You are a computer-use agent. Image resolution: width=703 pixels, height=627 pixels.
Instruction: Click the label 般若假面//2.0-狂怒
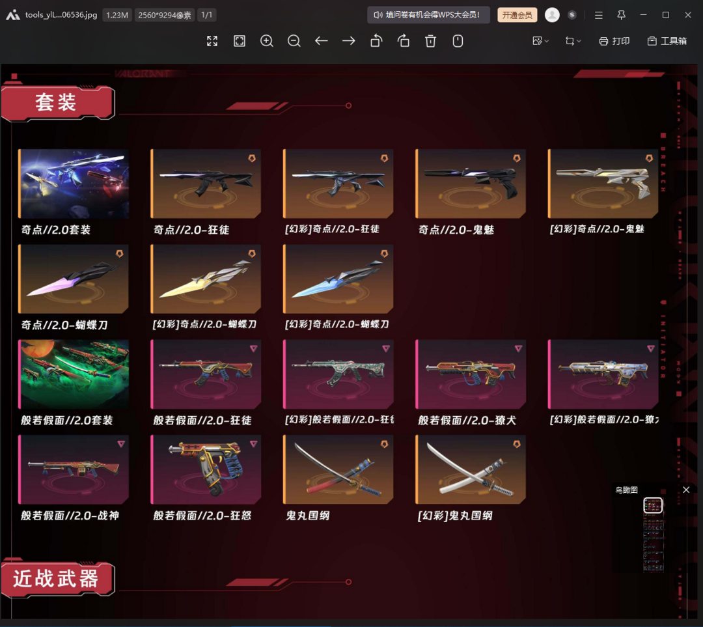pos(202,516)
